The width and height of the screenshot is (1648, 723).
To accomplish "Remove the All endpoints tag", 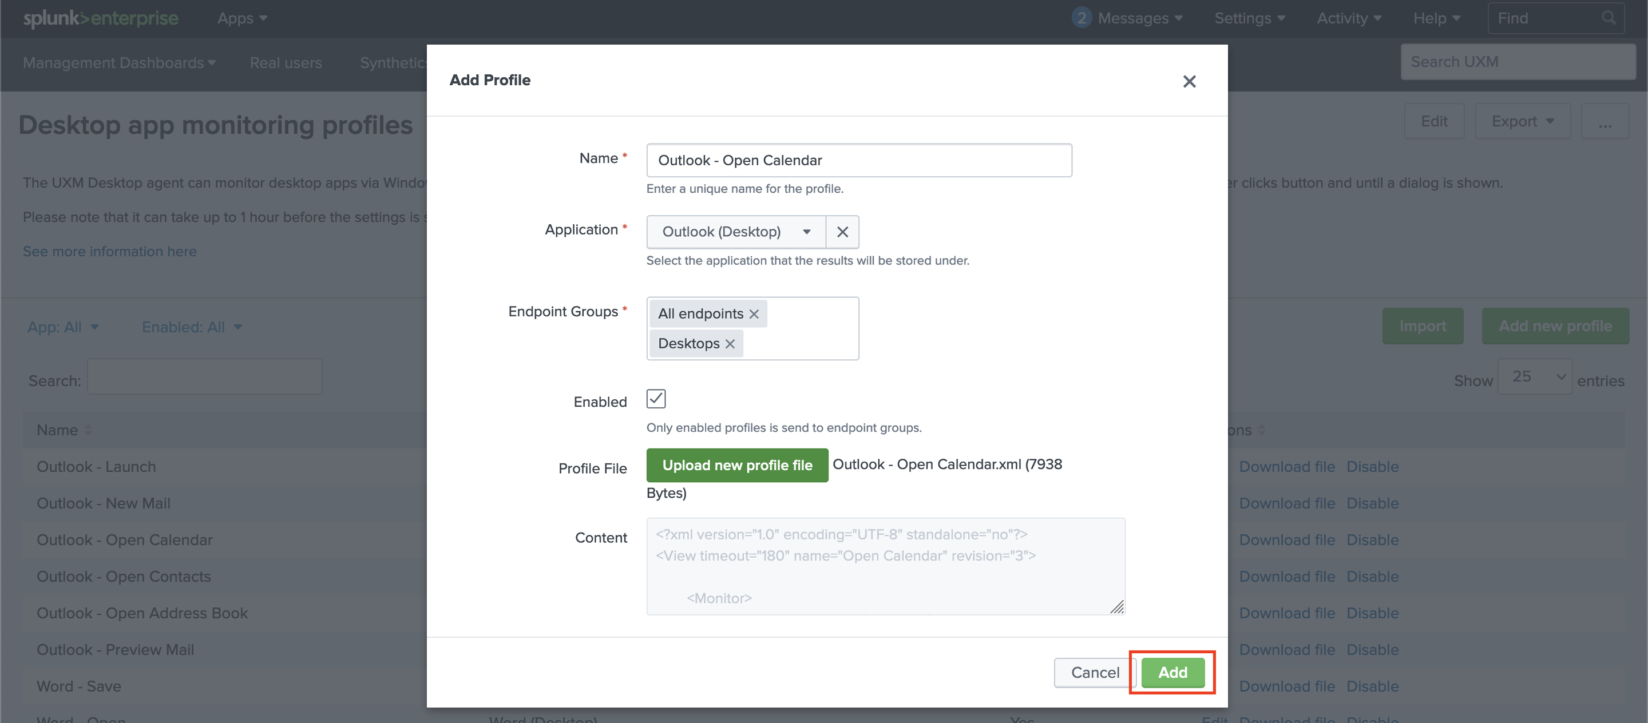I will pyautogui.click(x=754, y=314).
